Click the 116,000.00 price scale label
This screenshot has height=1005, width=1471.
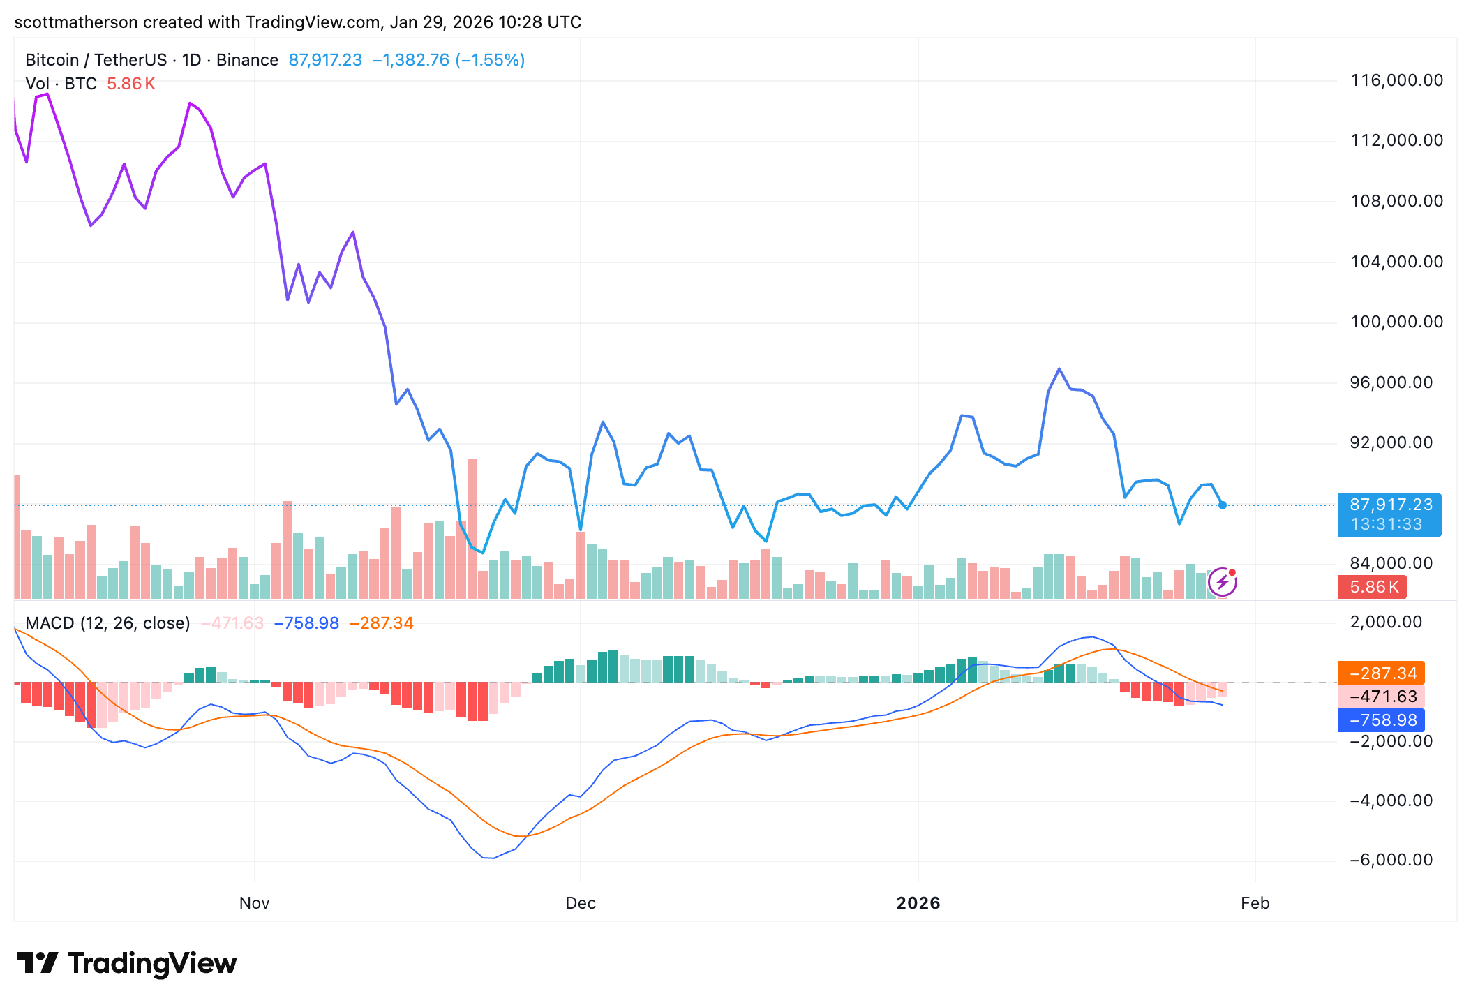click(1396, 80)
